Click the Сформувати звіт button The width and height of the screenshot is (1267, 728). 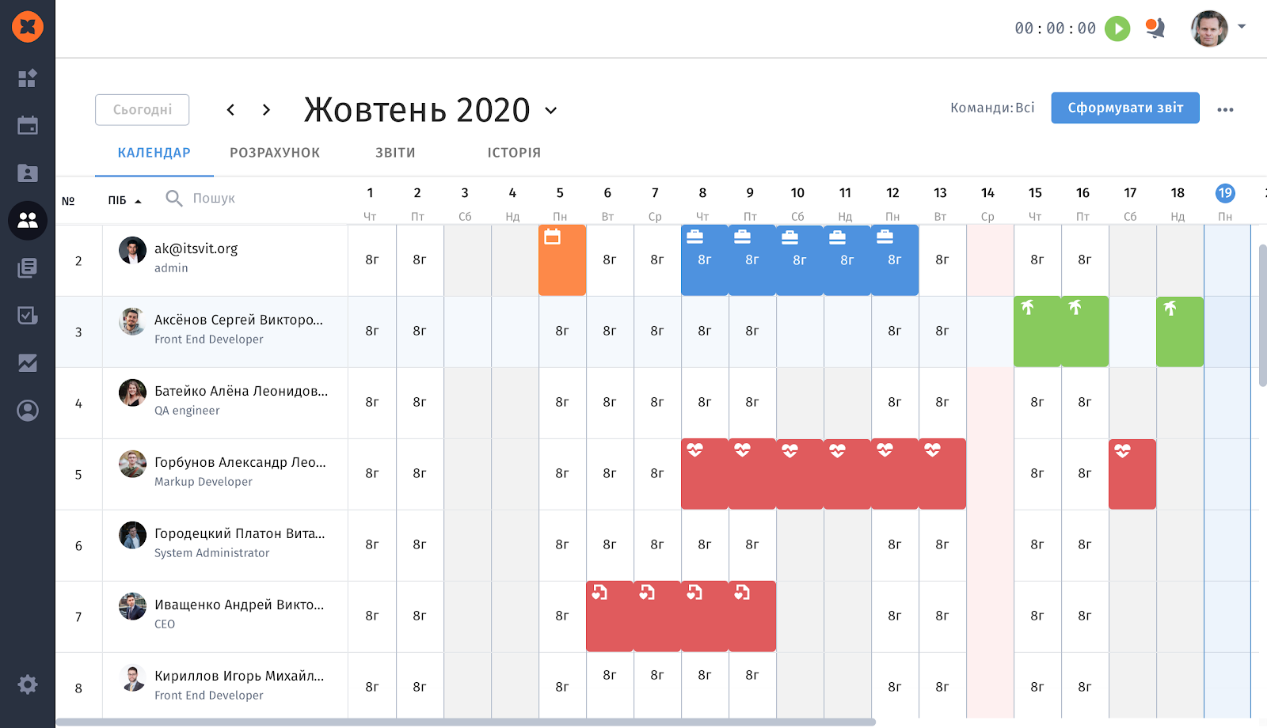pyautogui.click(x=1125, y=108)
